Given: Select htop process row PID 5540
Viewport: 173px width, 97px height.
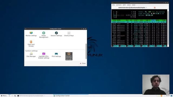Looking at the screenshot, I should (x=139, y=30).
